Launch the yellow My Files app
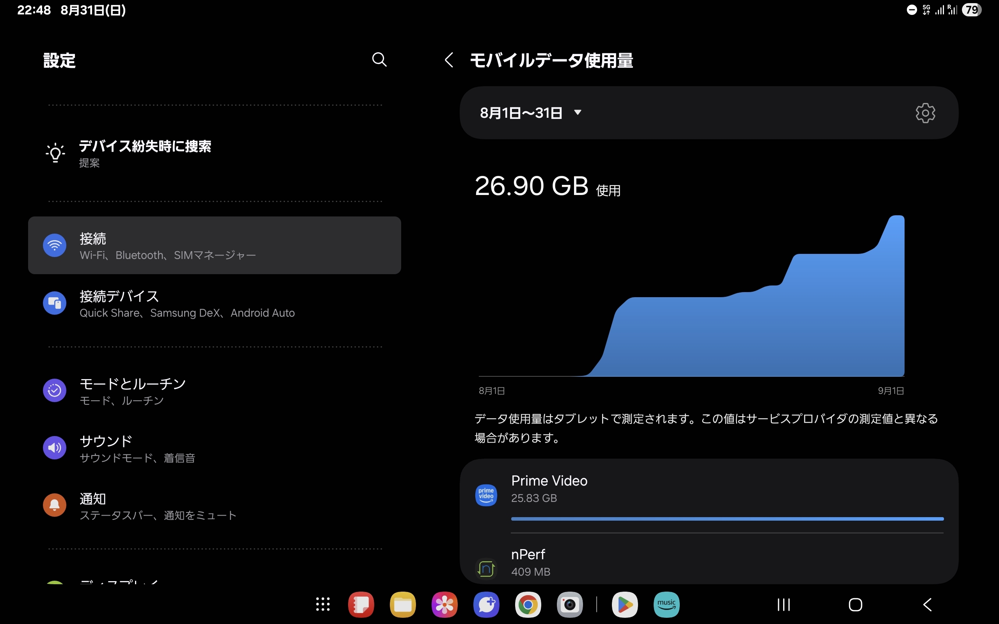The height and width of the screenshot is (624, 999). pos(402,604)
